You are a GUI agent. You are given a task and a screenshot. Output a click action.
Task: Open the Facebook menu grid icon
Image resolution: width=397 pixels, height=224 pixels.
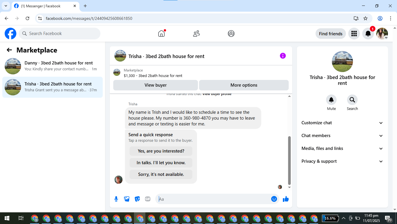354,34
